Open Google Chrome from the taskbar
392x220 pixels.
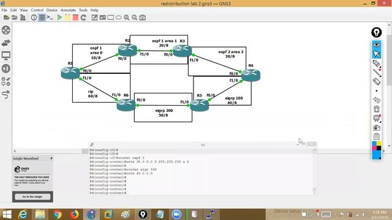pos(57,215)
